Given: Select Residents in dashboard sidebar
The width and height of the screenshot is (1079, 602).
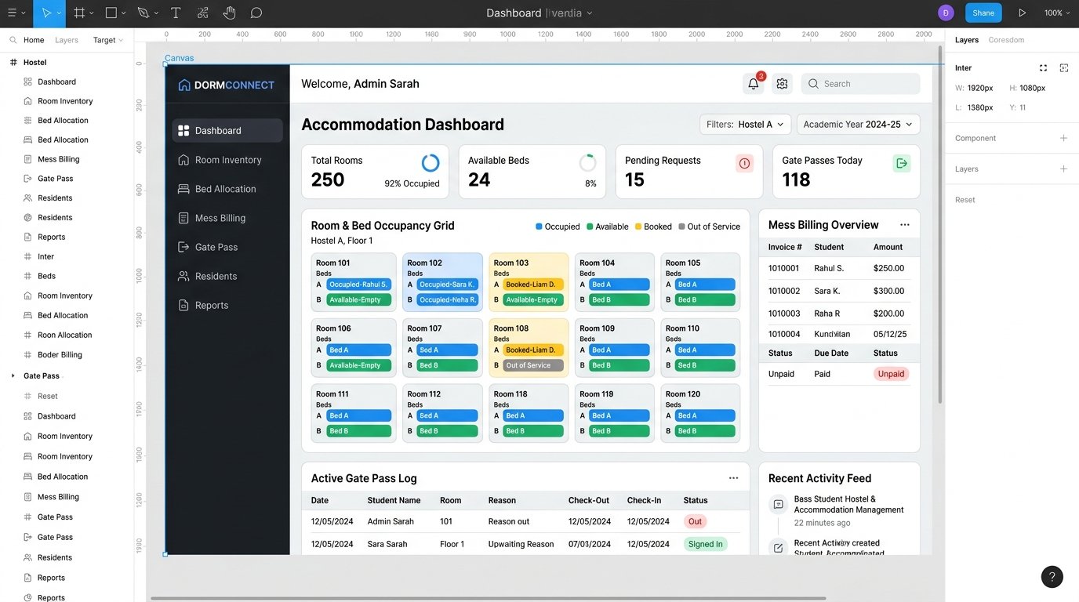Looking at the screenshot, I should pos(227,276).
